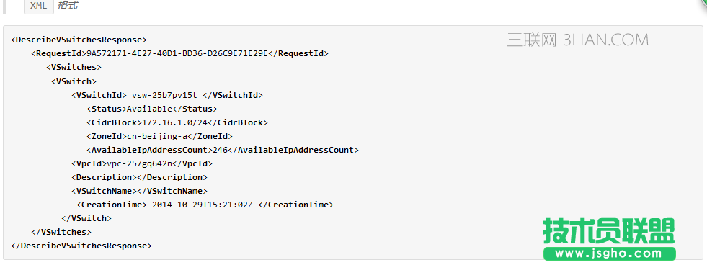This screenshot has height=265, width=707.
Task: Click the CidrBlock value 172.16.1.0/24
Action: click(x=175, y=122)
